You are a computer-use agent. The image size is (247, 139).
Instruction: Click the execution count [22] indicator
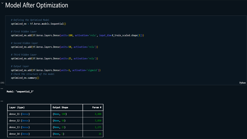tap(2, 83)
